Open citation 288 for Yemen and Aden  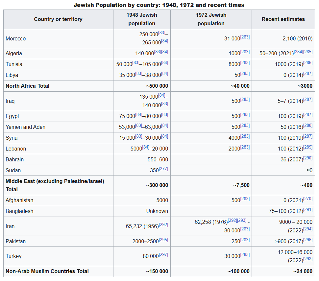point(308,126)
